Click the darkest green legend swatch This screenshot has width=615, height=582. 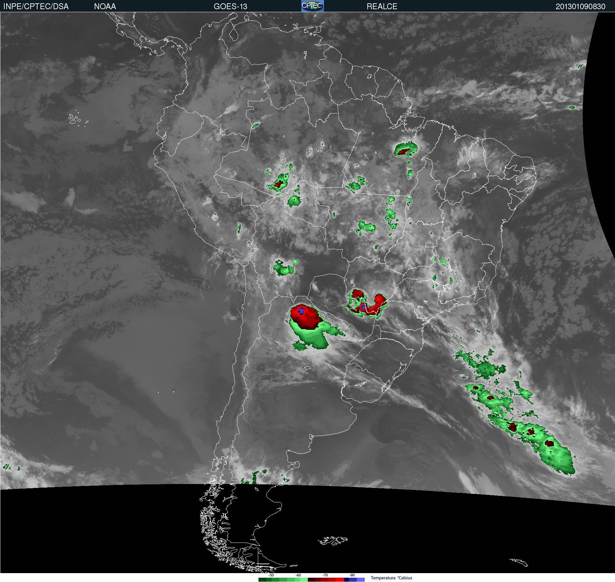(x=262, y=580)
